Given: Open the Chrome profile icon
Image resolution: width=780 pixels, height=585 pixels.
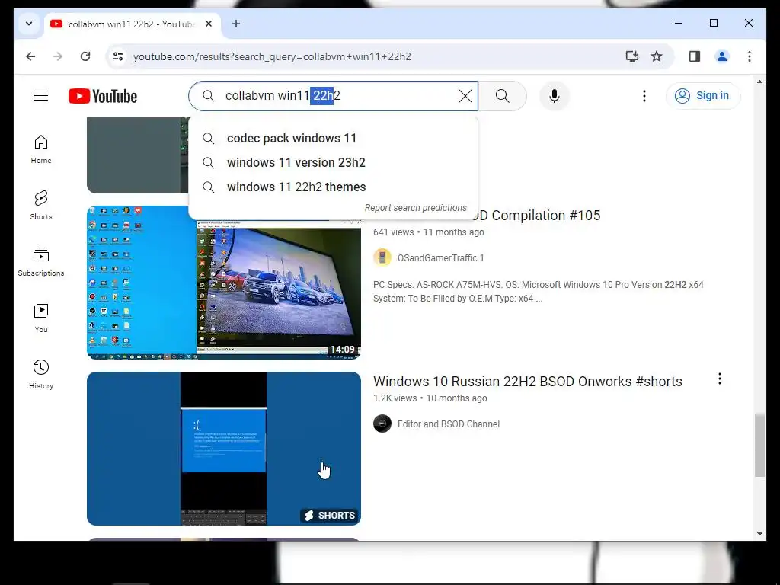Looking at the screenshot, I should click(x=722, y=56).
